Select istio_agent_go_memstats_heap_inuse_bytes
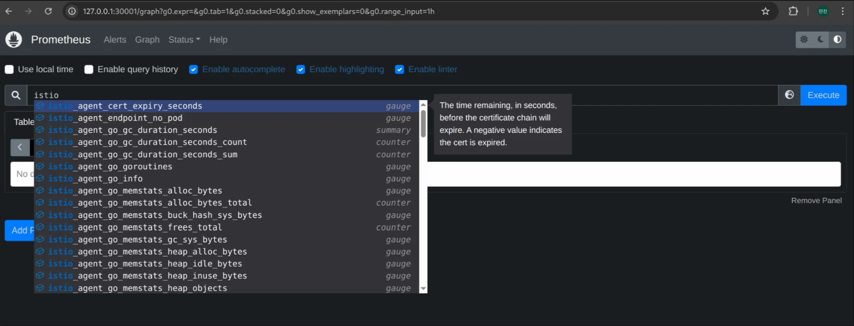 227,276
